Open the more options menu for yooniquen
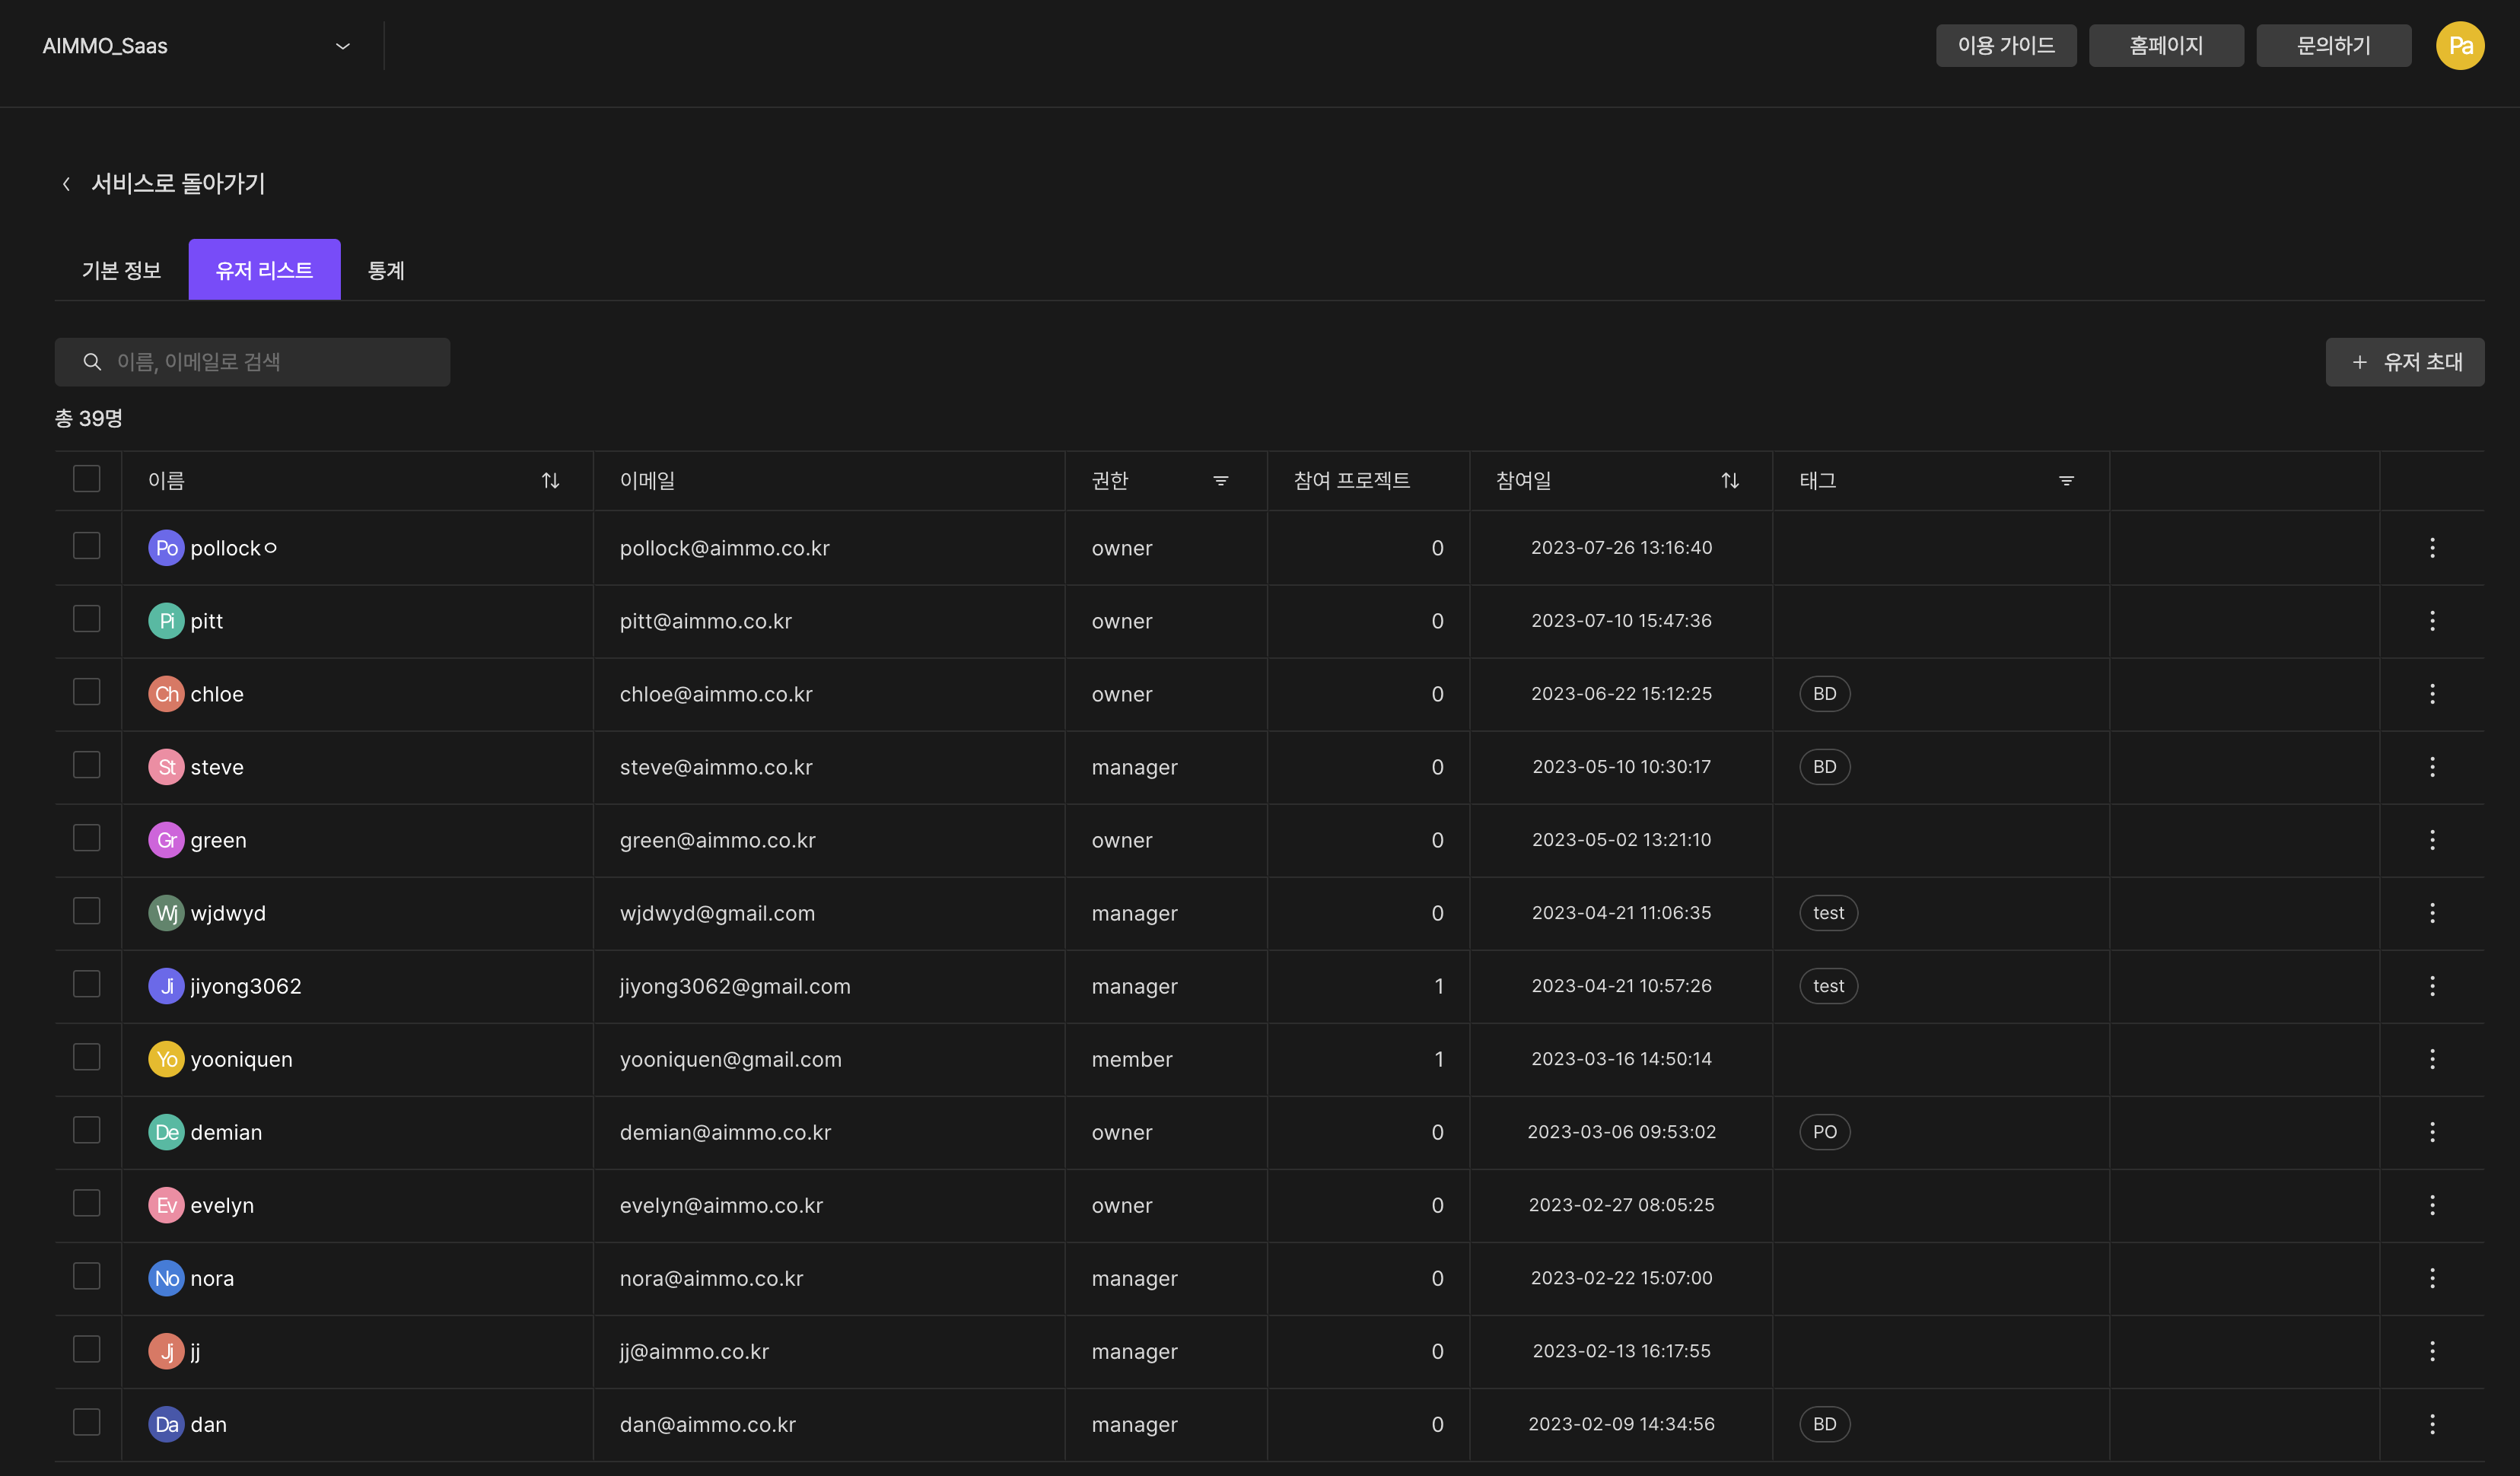Screen dimensions: 2520x1476 [2432, 1058]
